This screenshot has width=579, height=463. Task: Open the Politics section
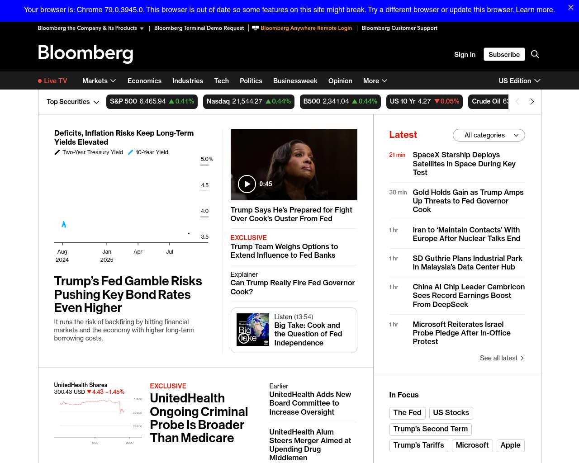tap(251, 81)
